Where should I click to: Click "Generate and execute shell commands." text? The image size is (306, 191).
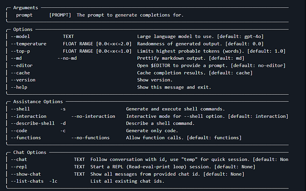click(175, 109)
